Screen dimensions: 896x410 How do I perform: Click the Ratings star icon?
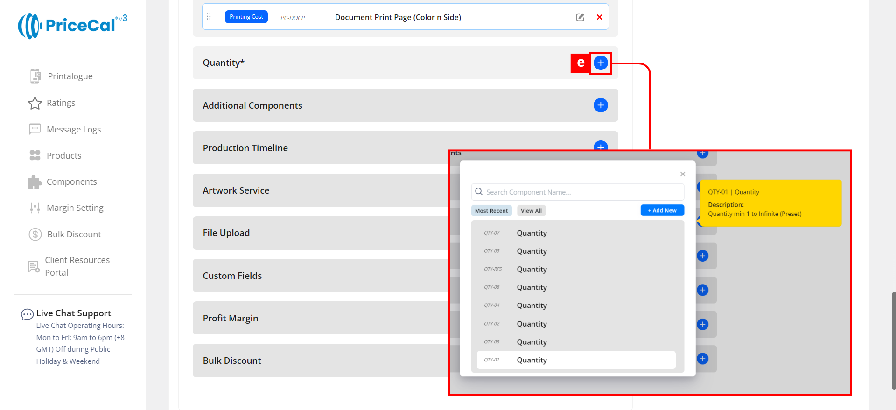35,103
